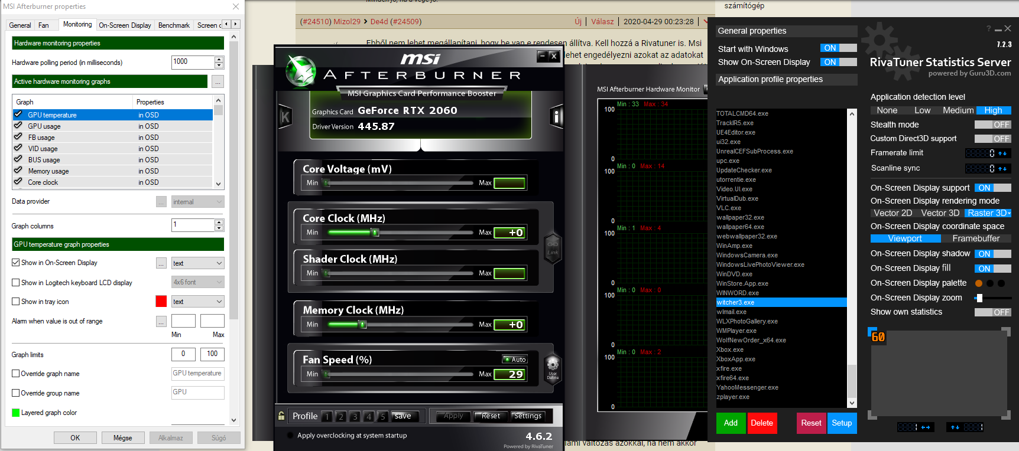The width and height of the screenshot is (1019, 451).
Task: Open the Data provider internal dropdown
Action: (x=197, y=202)
